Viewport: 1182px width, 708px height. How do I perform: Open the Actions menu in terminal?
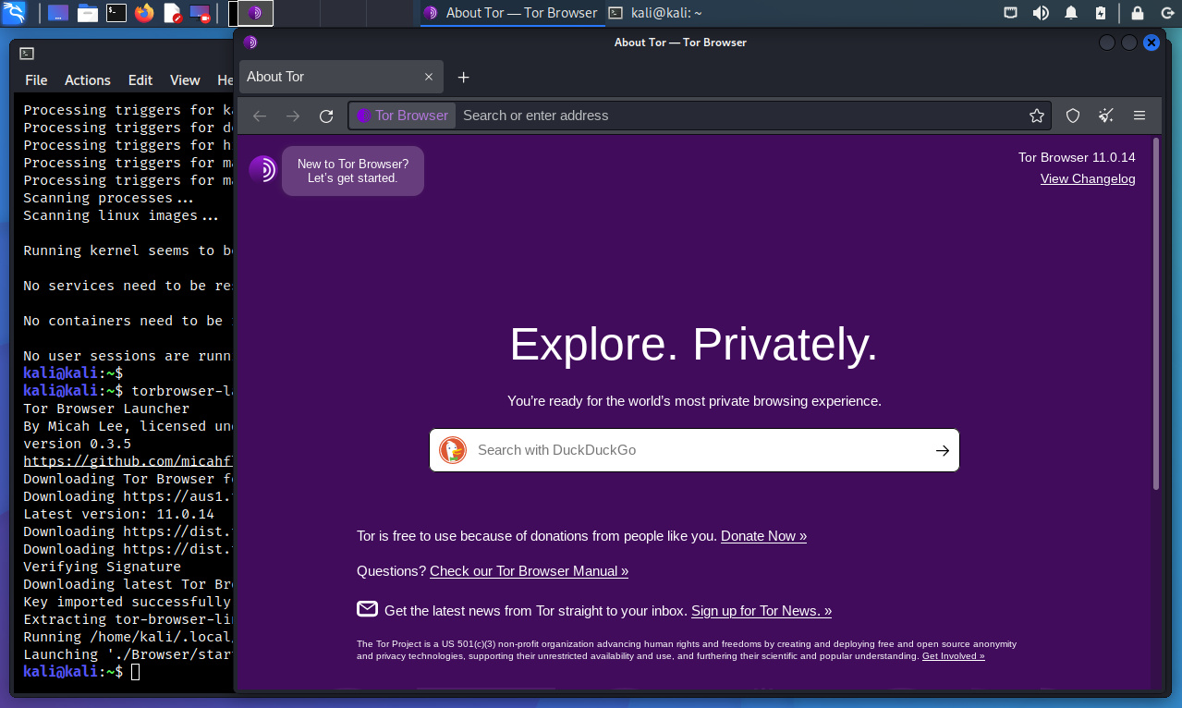point(88,80)
